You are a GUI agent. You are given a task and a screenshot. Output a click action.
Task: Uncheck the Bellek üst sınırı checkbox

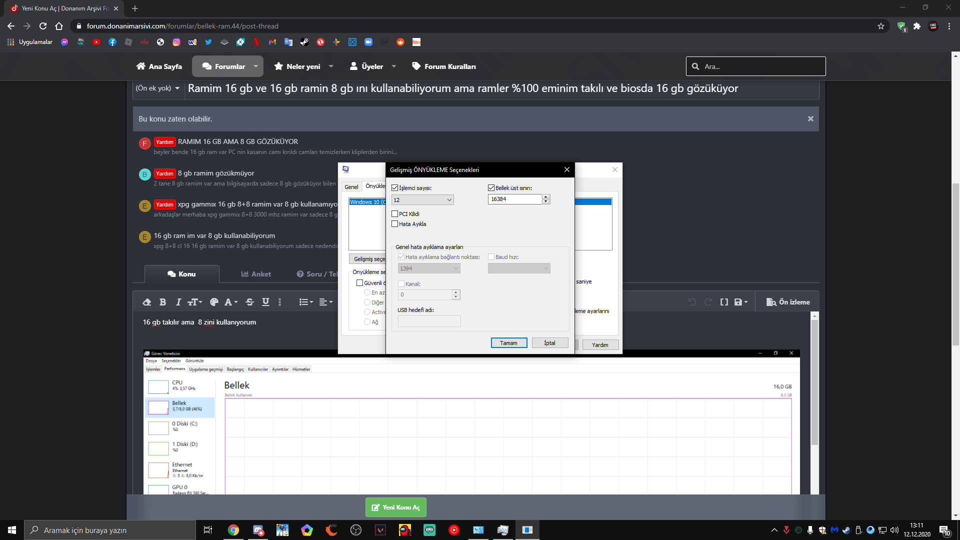pyautogui.click(x=491, y=188)
